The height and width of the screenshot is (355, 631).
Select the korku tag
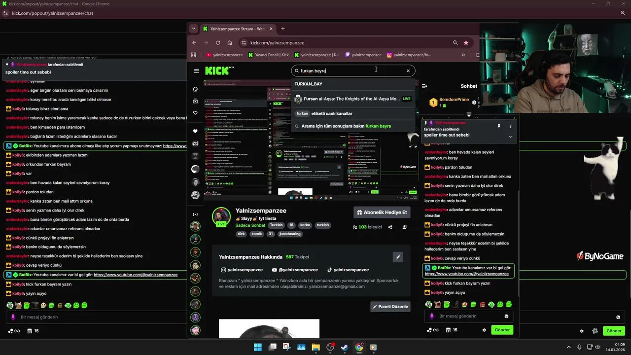305,225
